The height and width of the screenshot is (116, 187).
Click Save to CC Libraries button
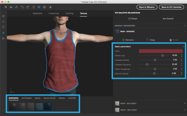pos(171,7)
